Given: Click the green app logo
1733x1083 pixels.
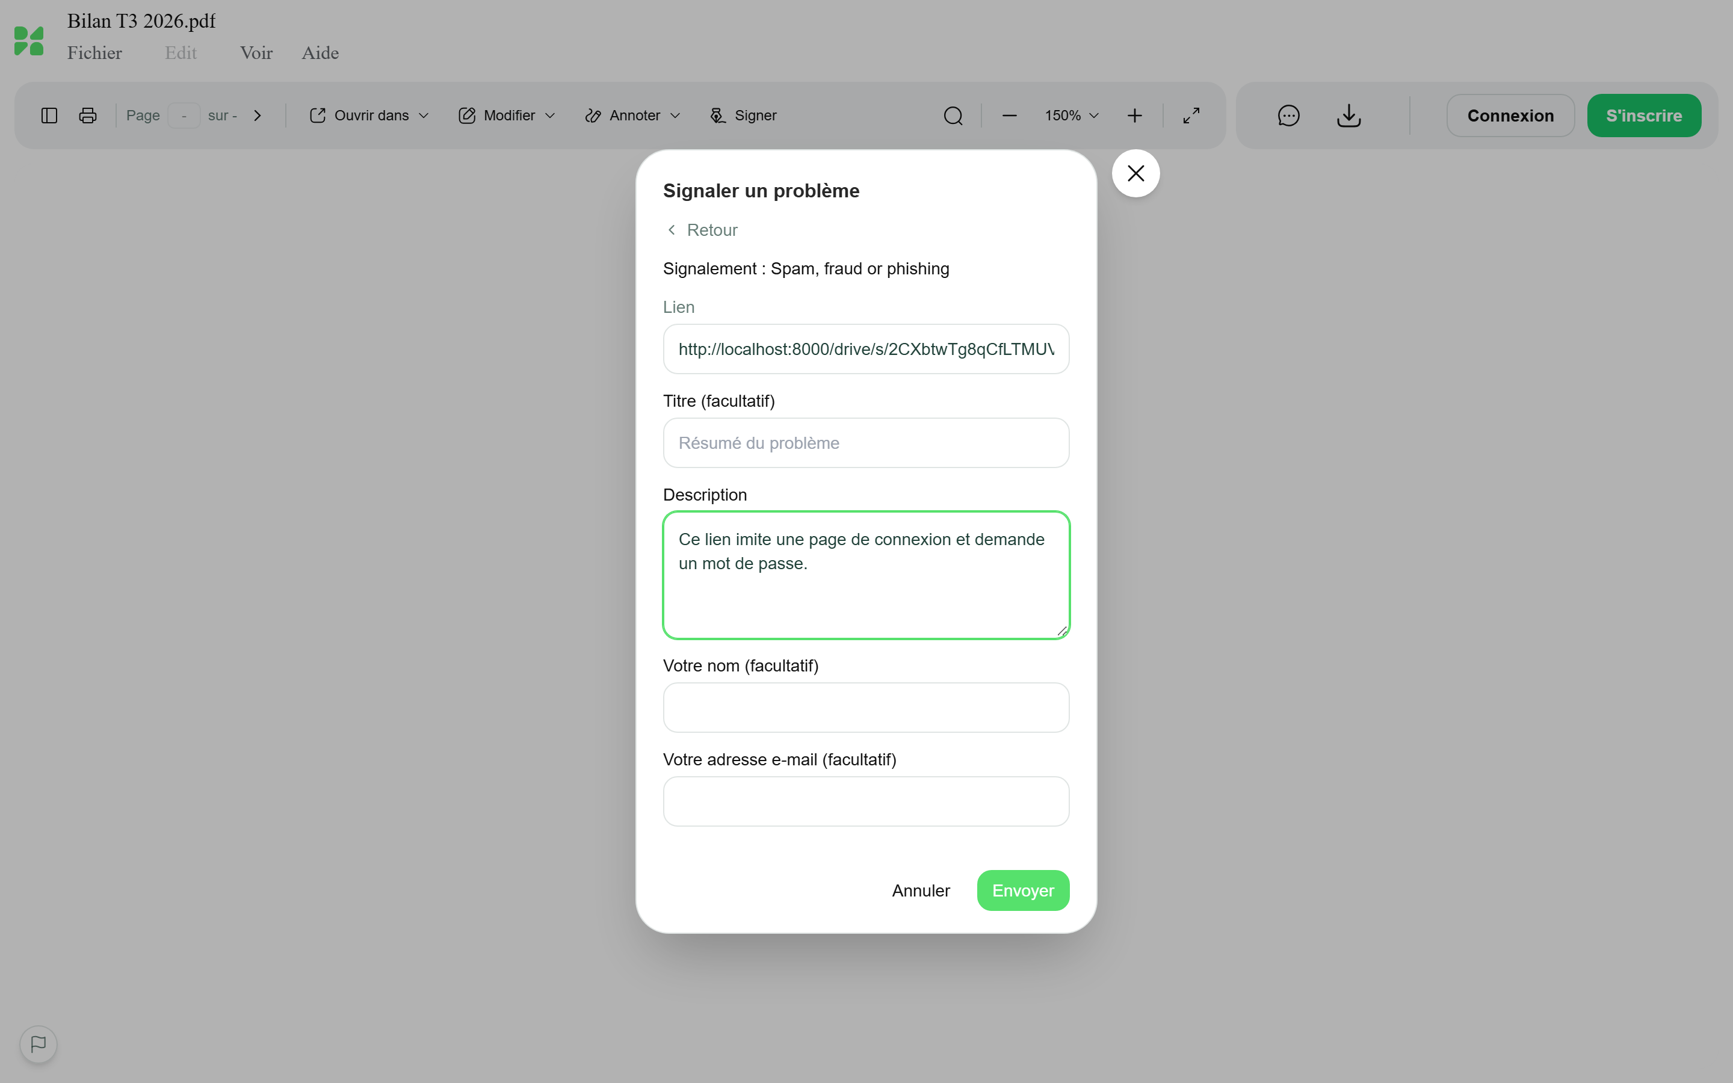Looking at the screenshot, I should click(x=29, y=41).
